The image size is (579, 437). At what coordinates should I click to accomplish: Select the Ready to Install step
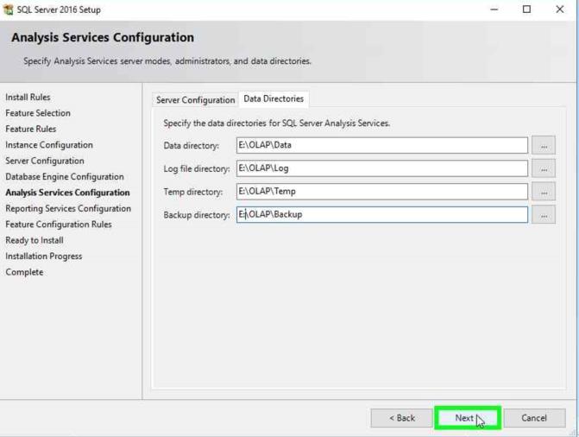(x=35, y=240)
